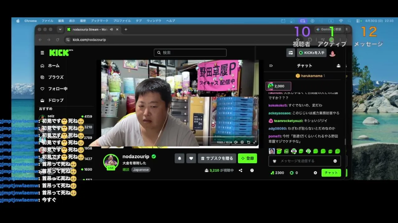398x223 pixels.
Task: Send message with the チャット button
Action: coord(331,173)
